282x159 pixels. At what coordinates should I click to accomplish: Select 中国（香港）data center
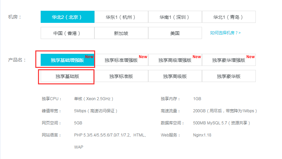tap(68, 33)
